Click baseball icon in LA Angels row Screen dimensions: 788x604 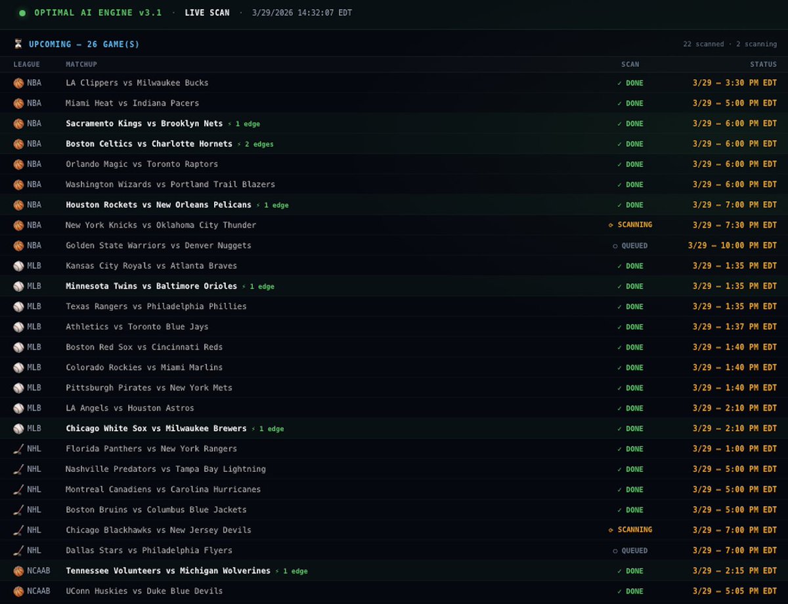[x=18, y=409]
